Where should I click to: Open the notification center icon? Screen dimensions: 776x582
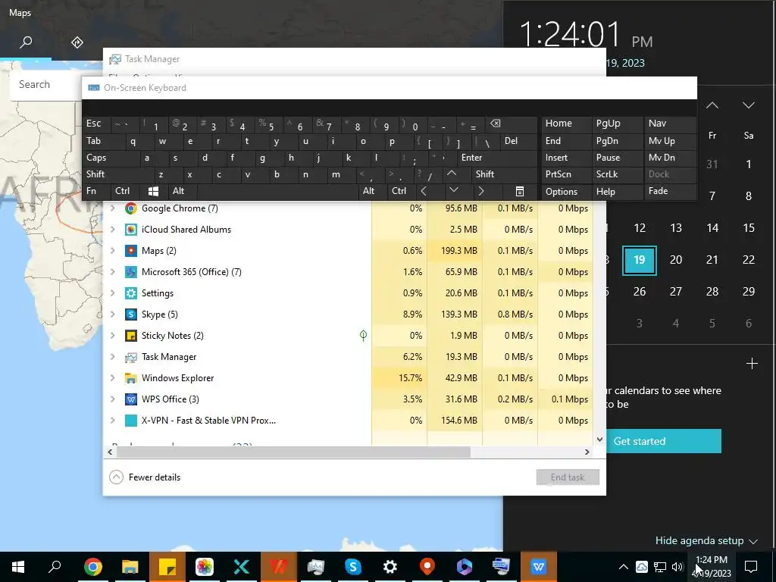coord(751,567)
